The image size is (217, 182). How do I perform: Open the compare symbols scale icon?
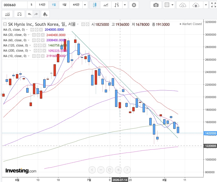19,14
